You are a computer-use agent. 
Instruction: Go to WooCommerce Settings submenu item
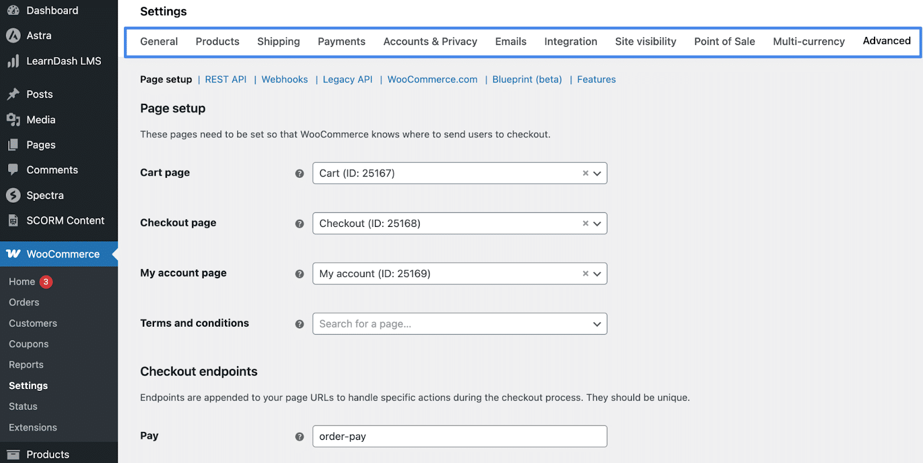tap(28, 386)
